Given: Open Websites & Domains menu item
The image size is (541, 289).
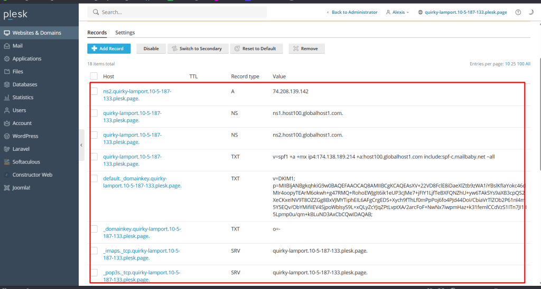Looking at the screenshot, I should tap(36, 33).
